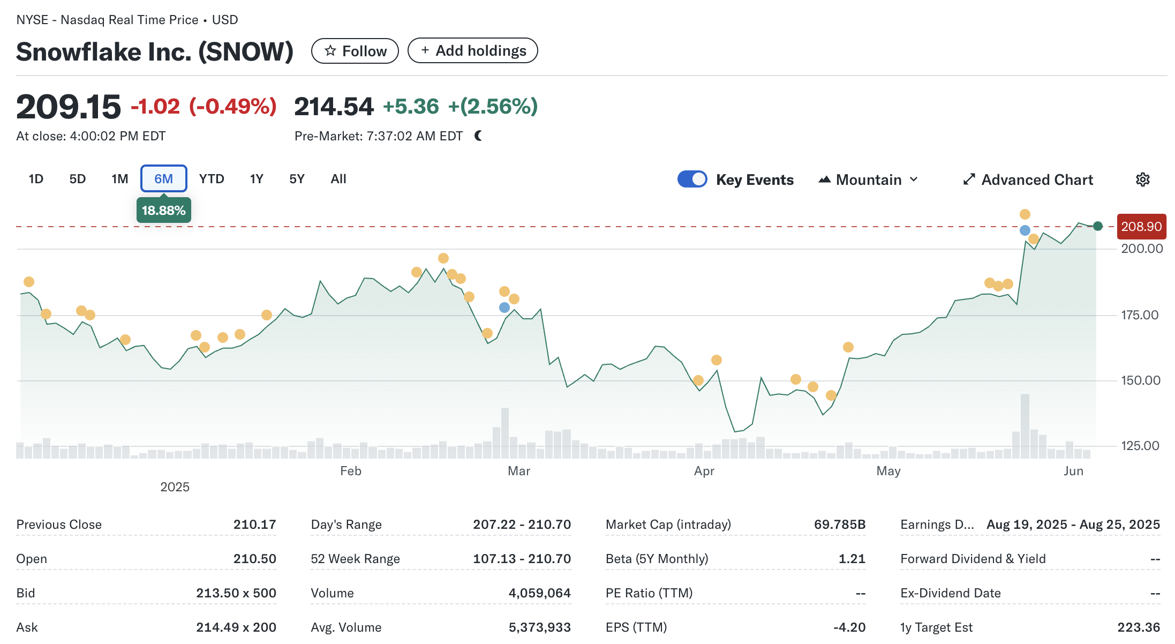Toggle the Key Events switch off
The width and height of the screenshot is (1175, 644).
tap(692, 179)
